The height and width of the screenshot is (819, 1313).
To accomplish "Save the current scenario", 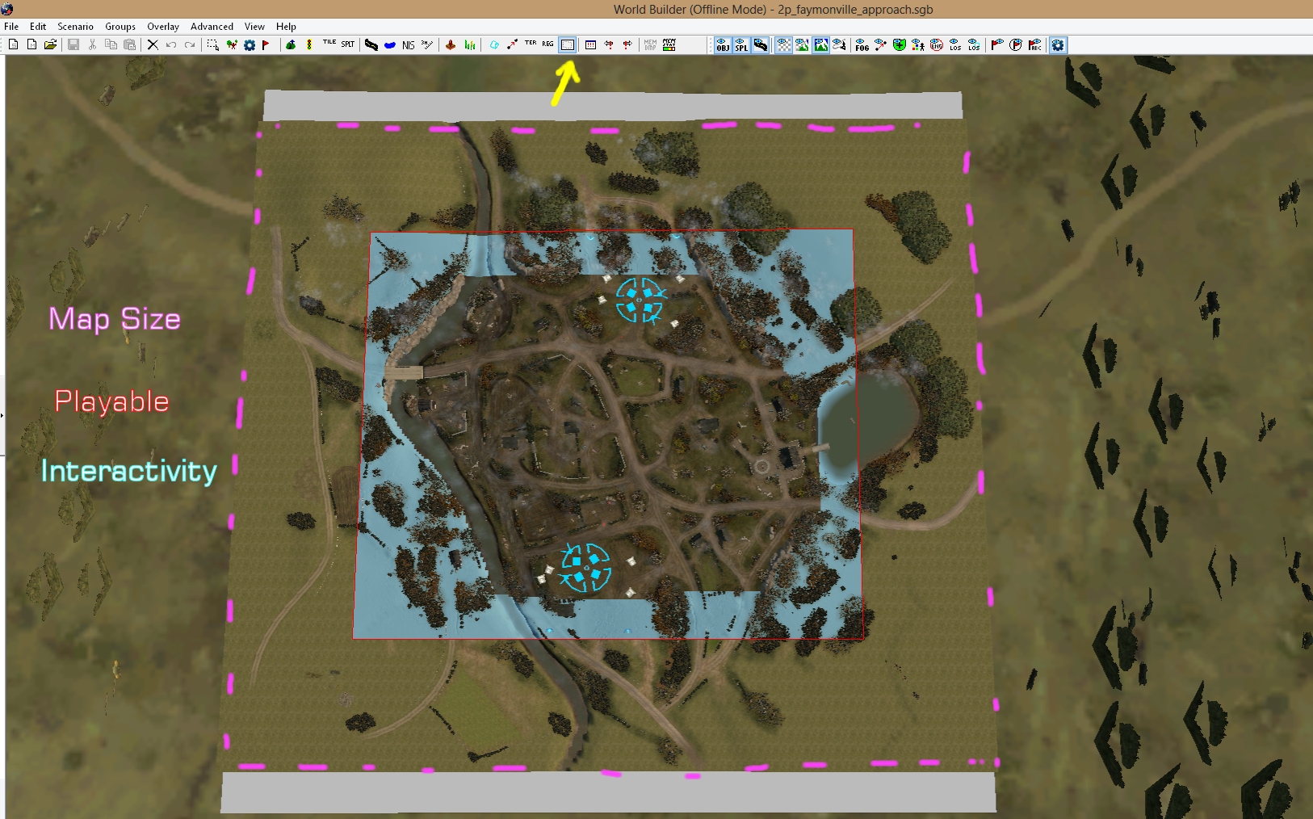I will click(73, 44).
